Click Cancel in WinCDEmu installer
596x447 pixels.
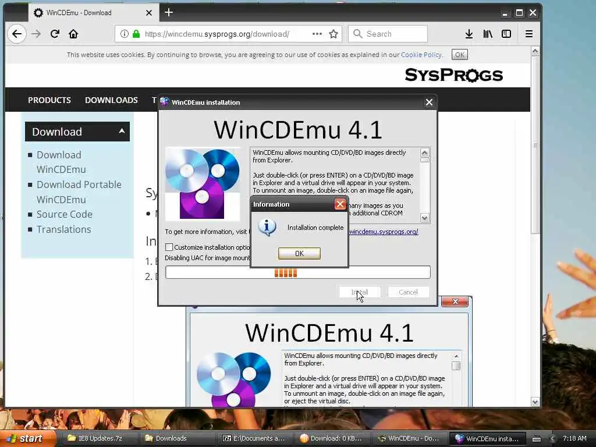pos(408,292)
